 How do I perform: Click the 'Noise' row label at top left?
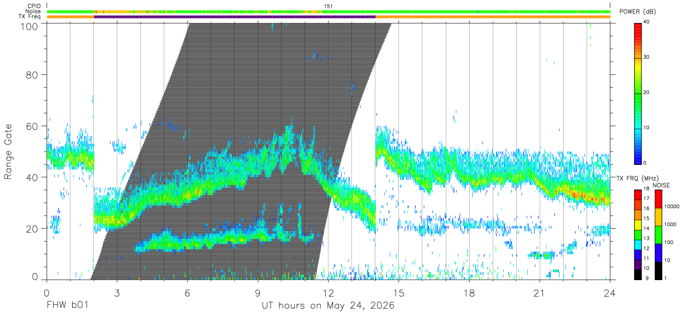tap(33, 11)
